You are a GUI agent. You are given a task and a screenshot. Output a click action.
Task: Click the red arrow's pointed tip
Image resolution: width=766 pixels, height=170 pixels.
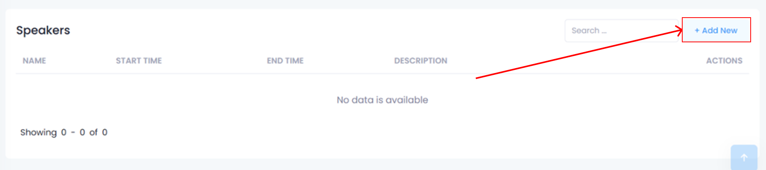pos(681,30)
